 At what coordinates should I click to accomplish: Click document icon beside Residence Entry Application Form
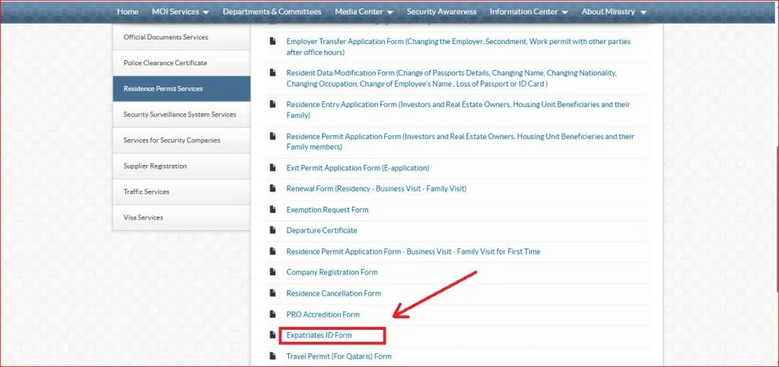pos(272,105)
